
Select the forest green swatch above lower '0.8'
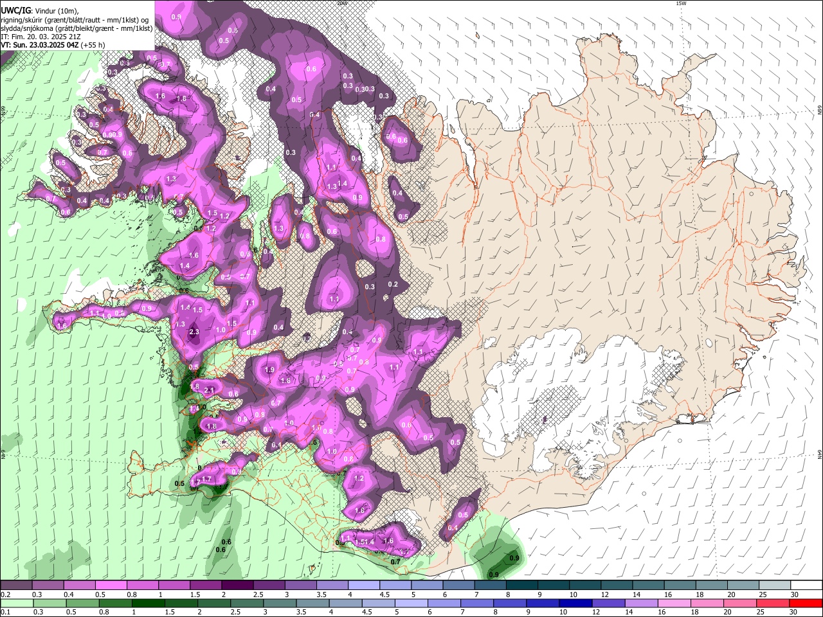coord(116,603)
